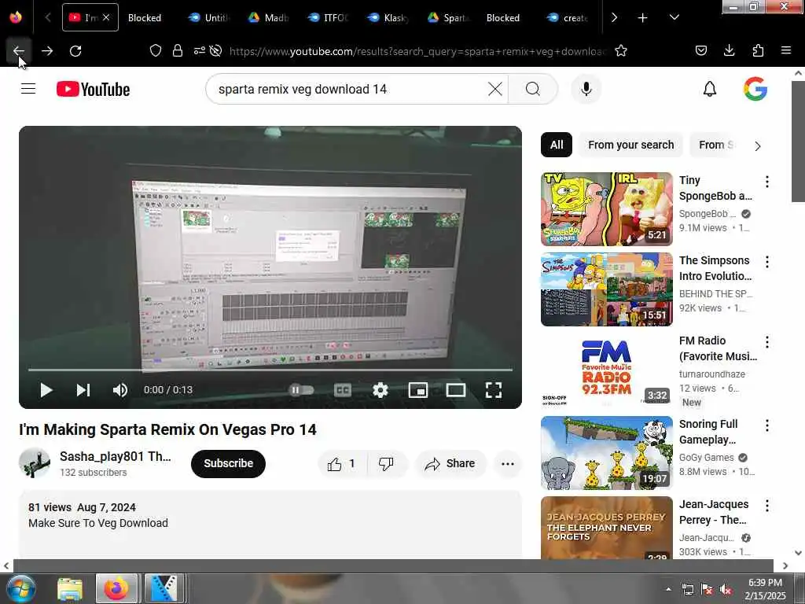Enter full screen video mode
This screenshot has width=805, height=604.
[494, 390]
